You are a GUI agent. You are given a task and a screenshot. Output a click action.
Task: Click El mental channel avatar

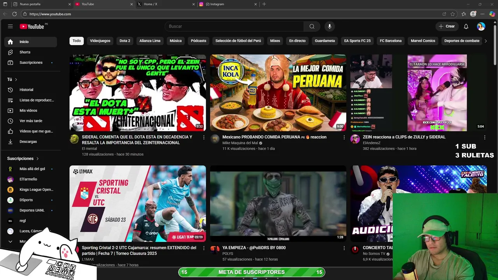pyautogui.click(x=74, y=139)
